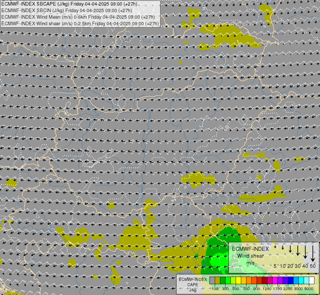Select the dark red CAPE legend swatch
This screenshot has height=295, width=320.
click(x=265, y=281)
